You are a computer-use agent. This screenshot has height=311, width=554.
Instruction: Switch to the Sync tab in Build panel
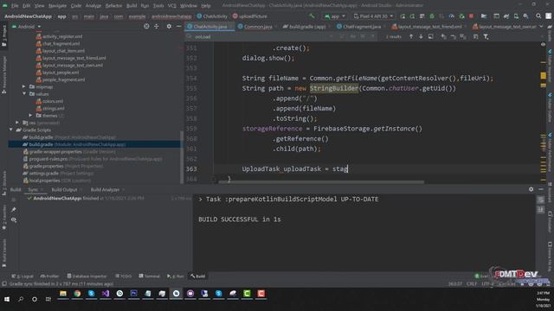33,190
